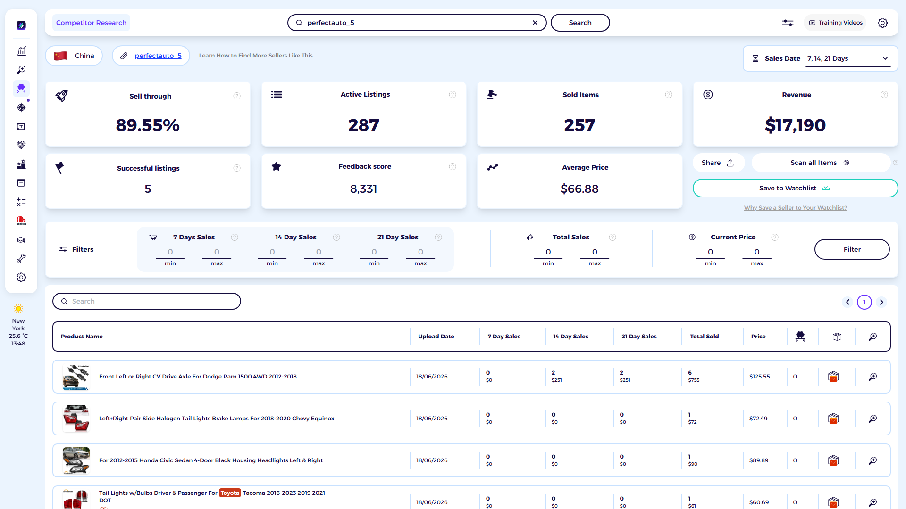Viewport: 906px width, 509px height.
Task: Click the magnifier icon in the Honda Civic row
Action: click(x=873, y=460)
